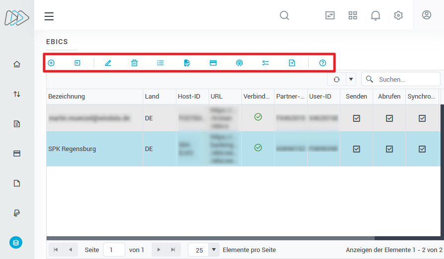Image resolution: width=444 pixels, height=259 pixels.
Task: Delete selected entry with trash icon
Action: point(134,63)
